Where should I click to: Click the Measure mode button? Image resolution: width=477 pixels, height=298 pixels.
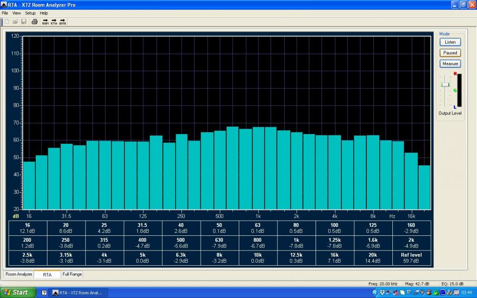pyautogui.click(x=450, y=64)
